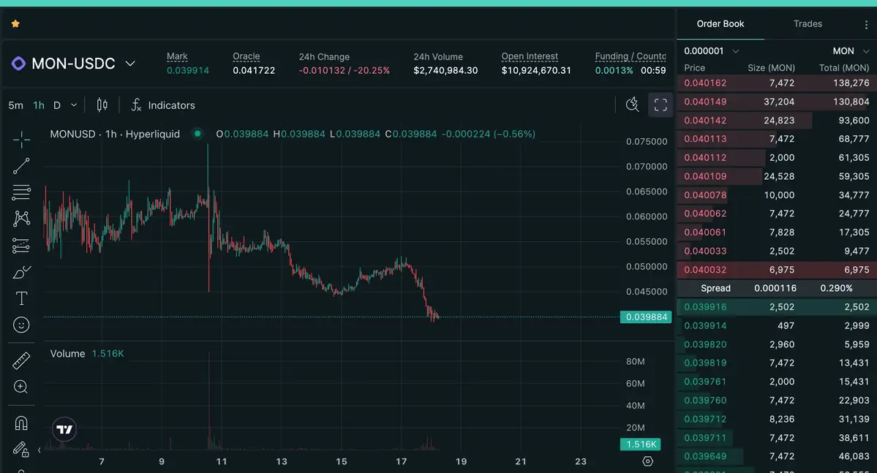Switch chart to 5m timeframe

click(x=15, y=105)
